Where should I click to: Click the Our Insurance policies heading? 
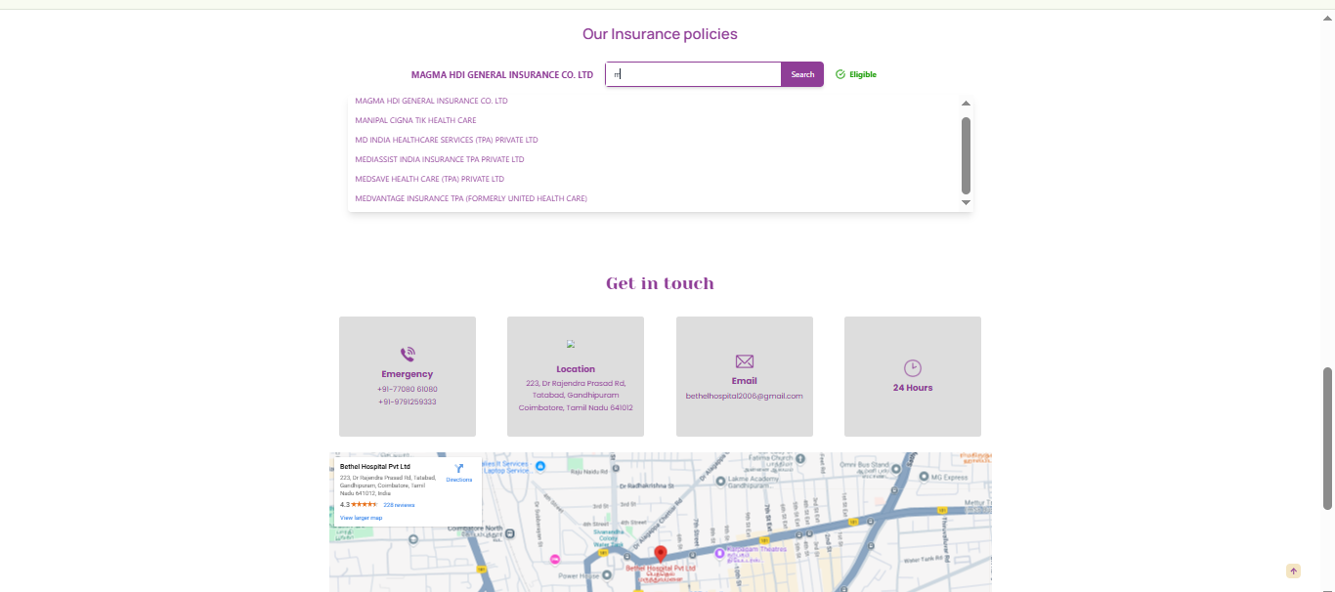click(x=660, y=34)
